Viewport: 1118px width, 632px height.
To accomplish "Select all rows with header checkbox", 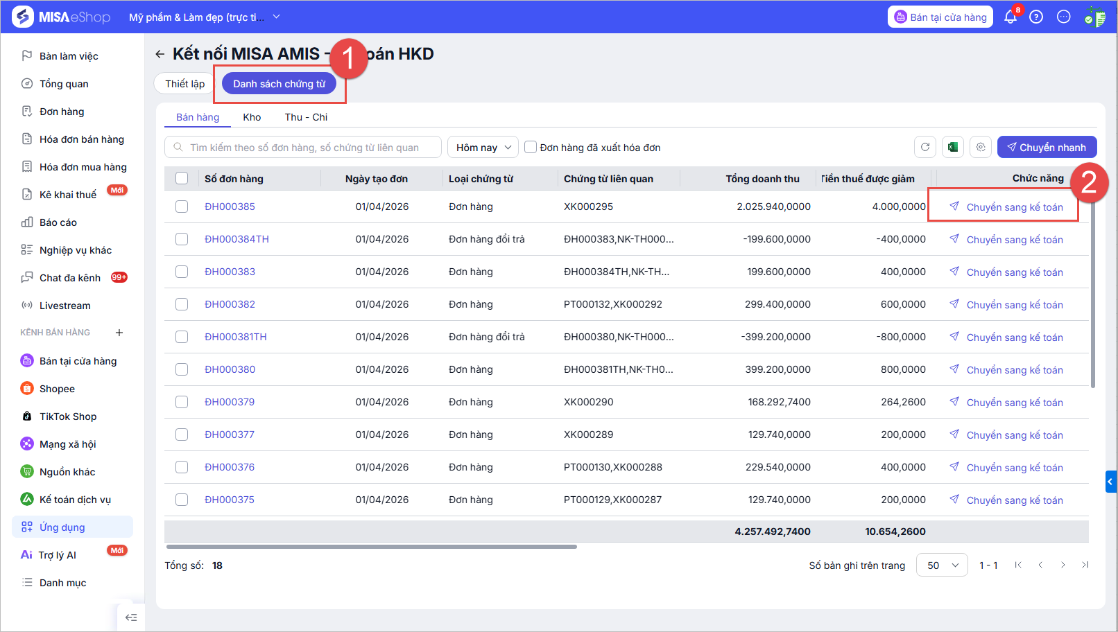I will coord(182,178).
